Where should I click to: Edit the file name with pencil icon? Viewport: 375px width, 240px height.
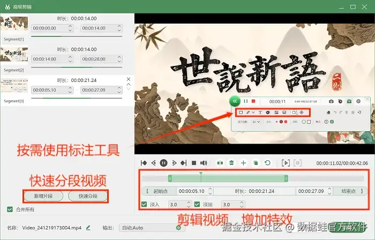click(x=88, y=228)
